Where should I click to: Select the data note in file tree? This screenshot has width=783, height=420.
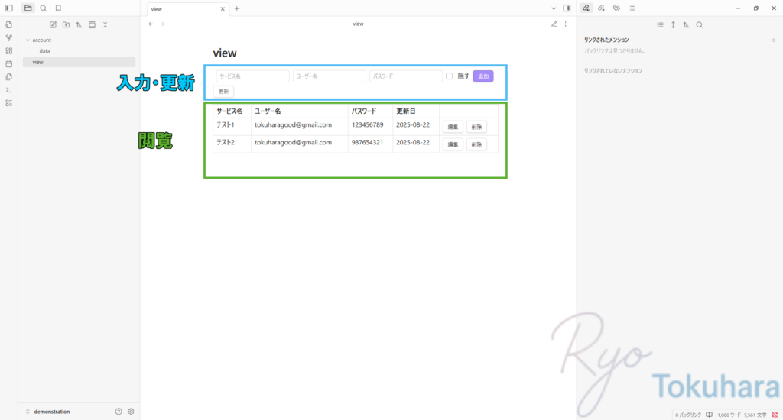click(45, 51)
